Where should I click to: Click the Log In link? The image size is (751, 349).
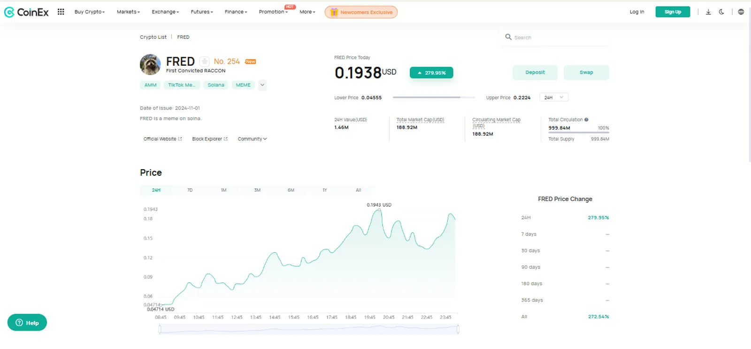coord(637,12)
